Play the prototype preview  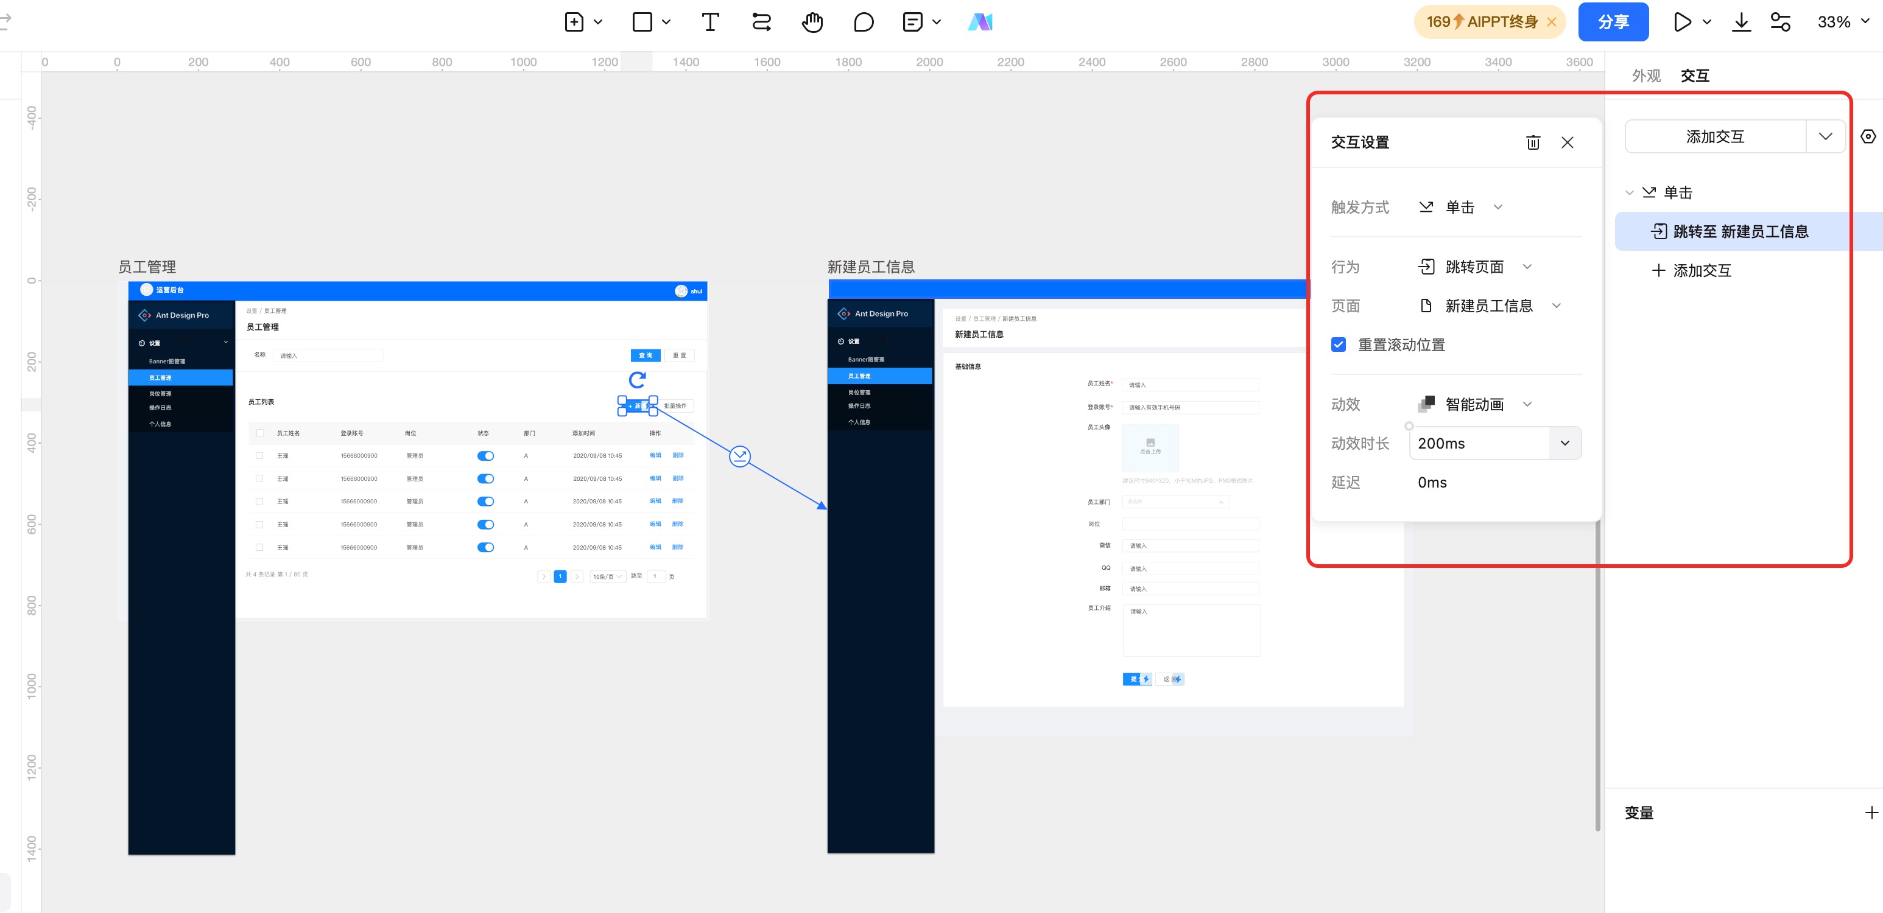[x=1682, y=22]
